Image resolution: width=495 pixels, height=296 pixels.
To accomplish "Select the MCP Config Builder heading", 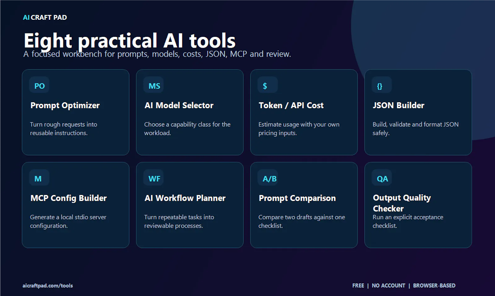I will coord(68,198).
